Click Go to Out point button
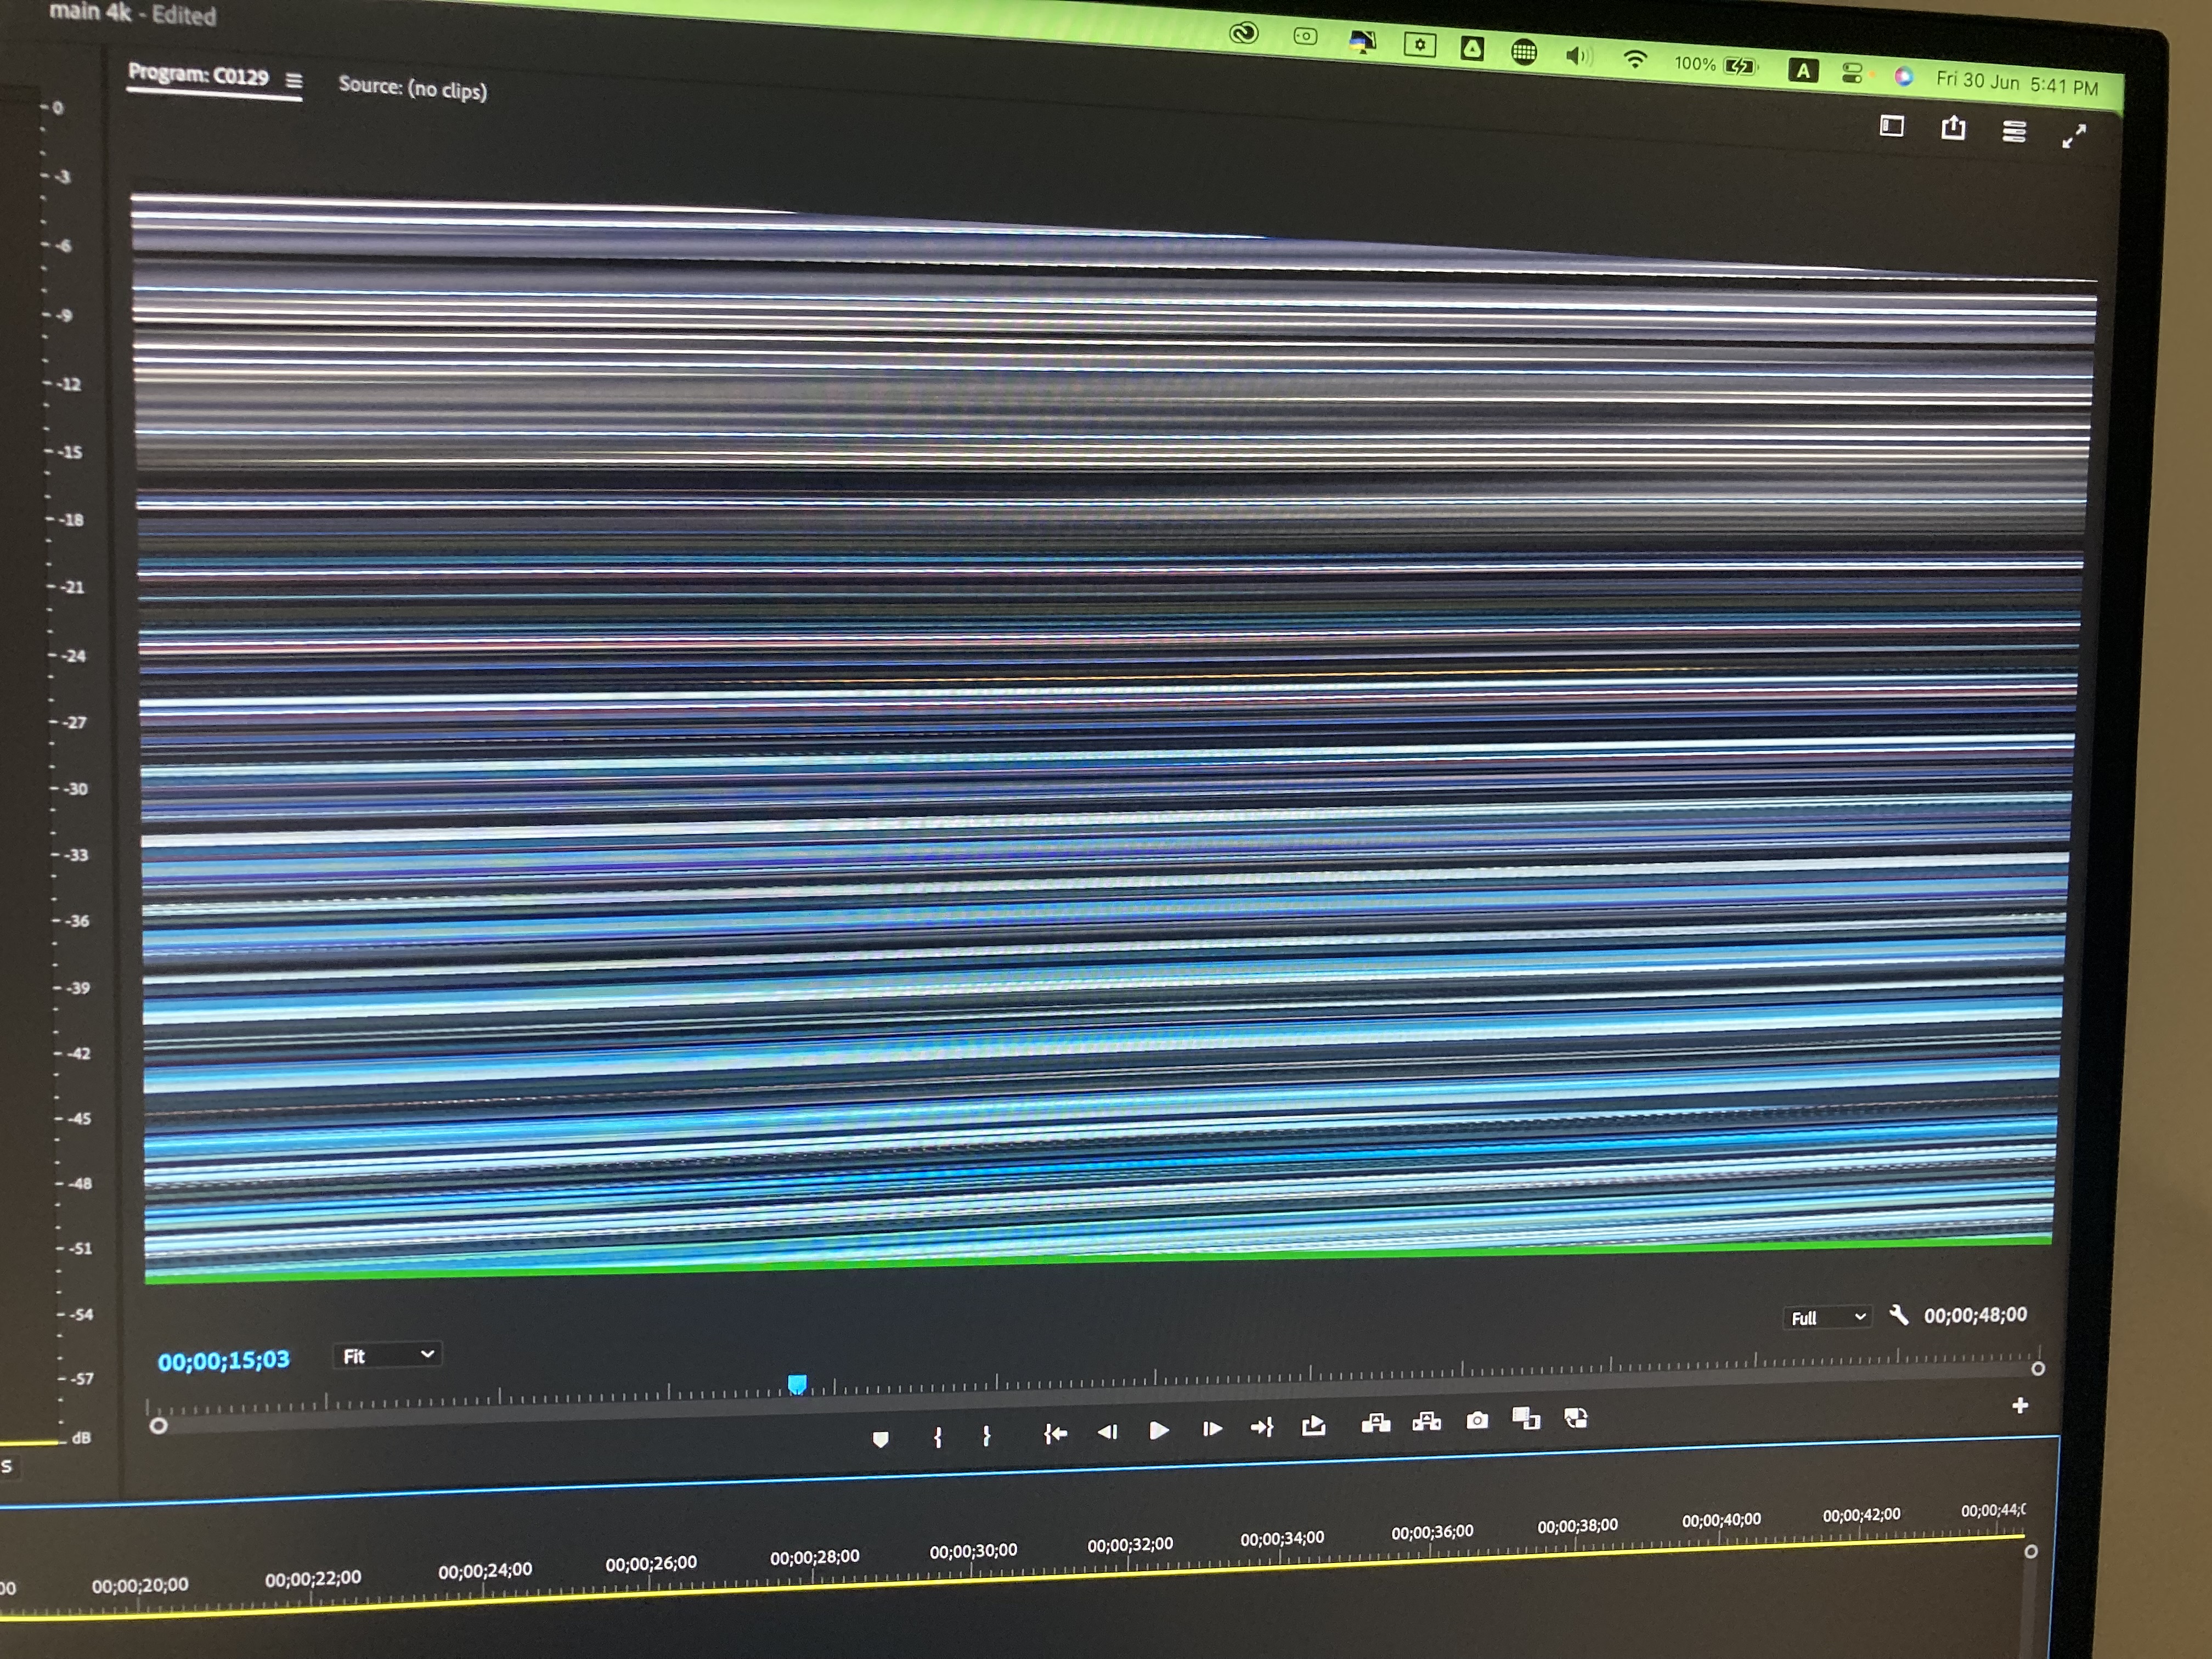2212x1659 pixels. coord(1262,1428)
